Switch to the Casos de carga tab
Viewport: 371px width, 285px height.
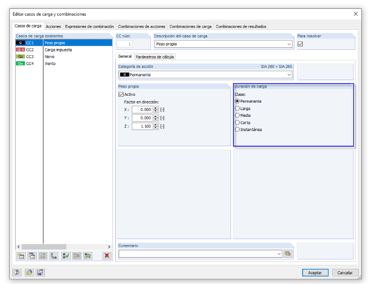point(28,26)
